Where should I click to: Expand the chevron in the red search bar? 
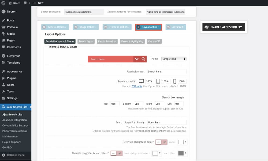click(x=137, y=59)
